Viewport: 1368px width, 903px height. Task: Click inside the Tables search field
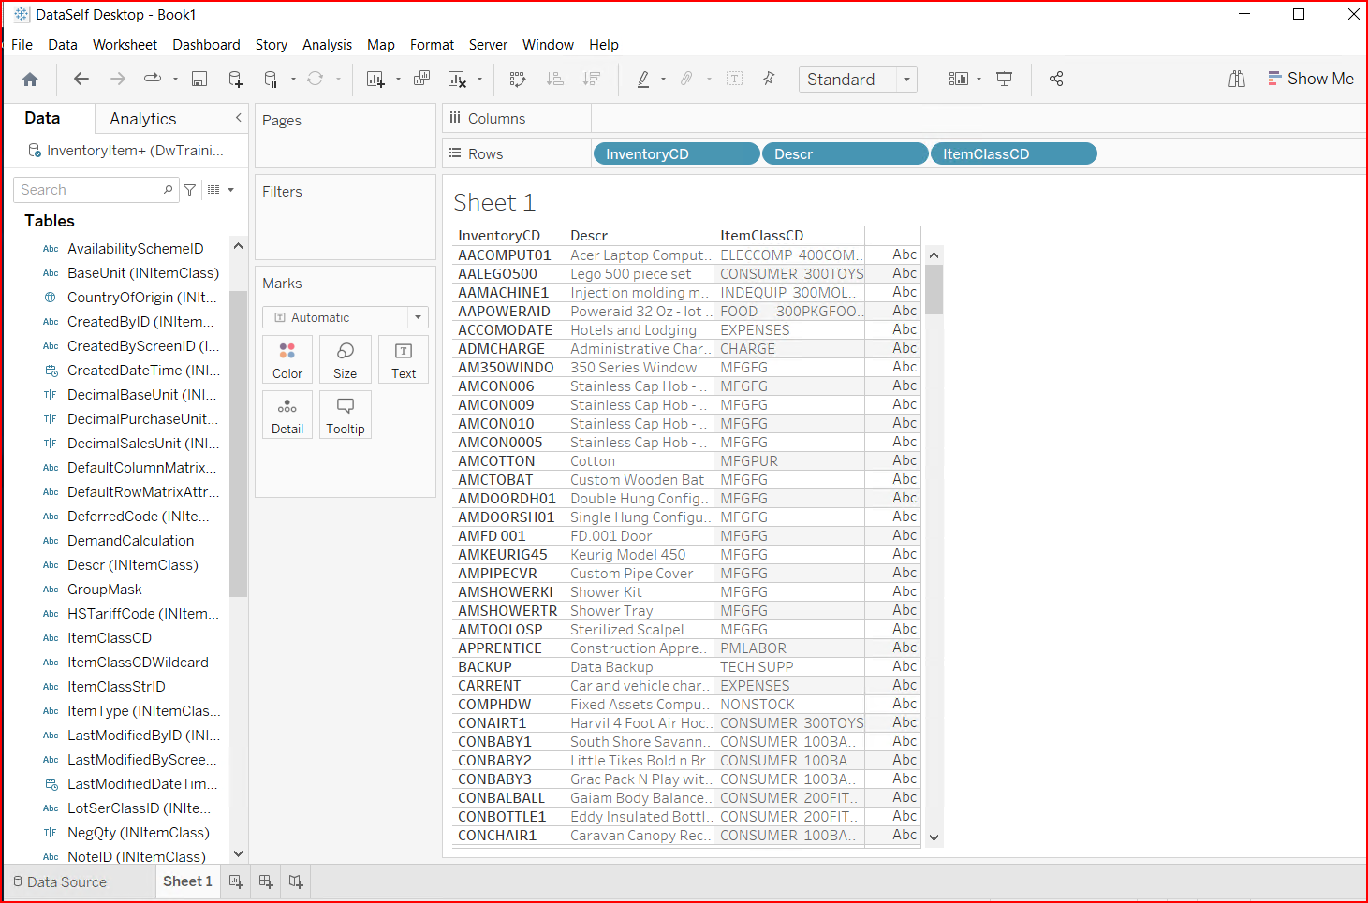click(x=89, y=189)
